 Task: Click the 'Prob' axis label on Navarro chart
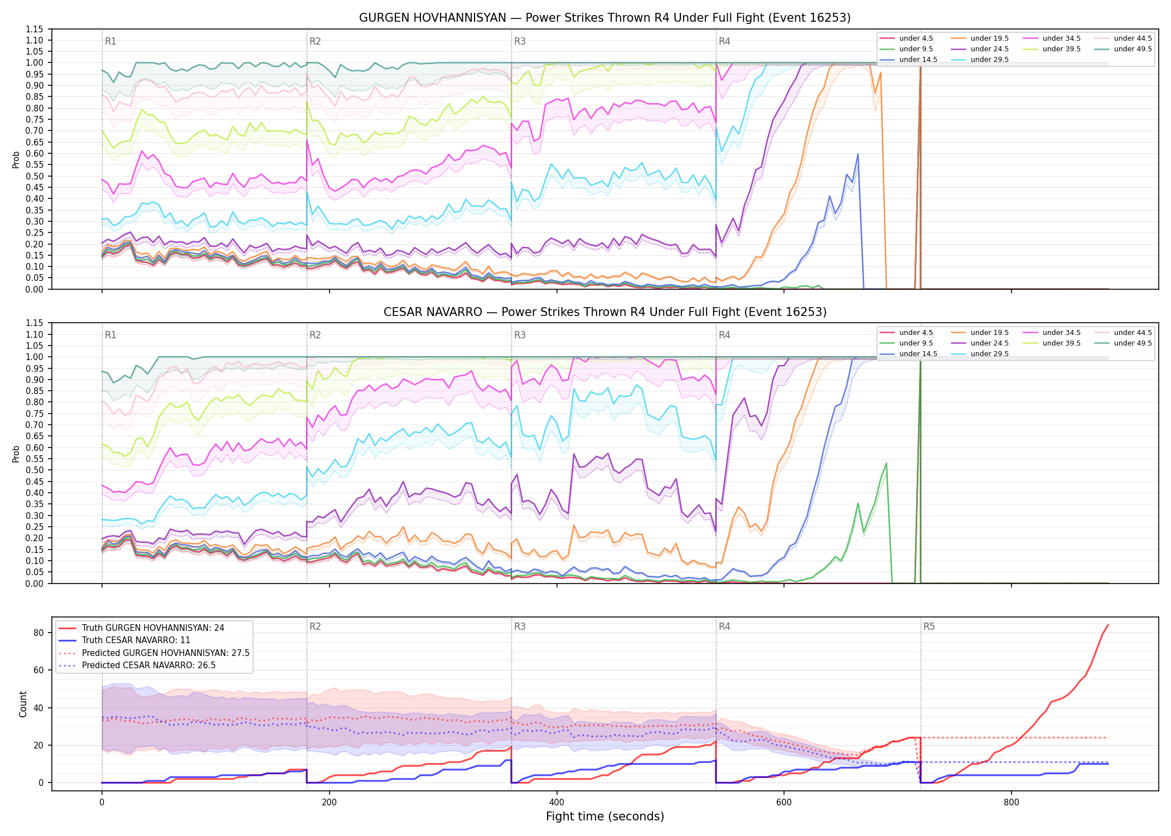pos(16,454)
